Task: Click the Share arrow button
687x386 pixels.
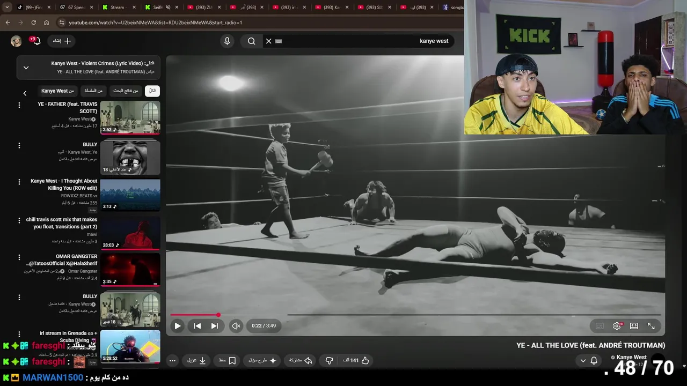Action: (x=301, y=361)
